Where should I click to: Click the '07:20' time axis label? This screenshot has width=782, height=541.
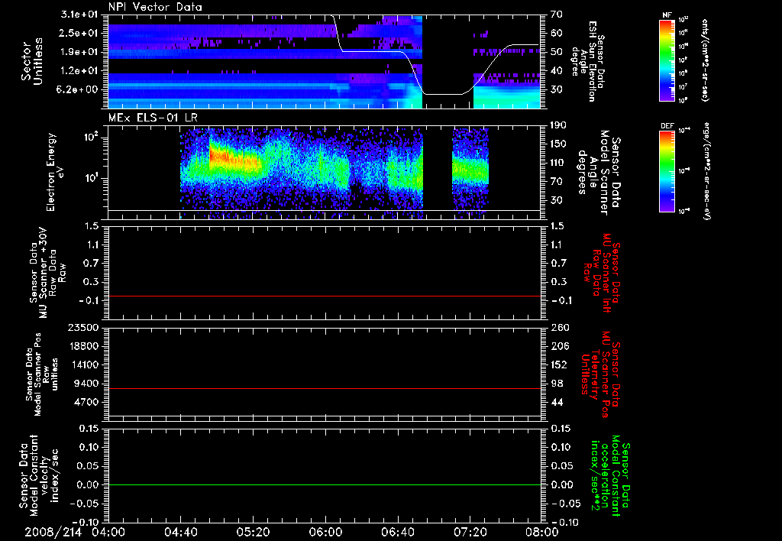[x=470, y=532]
